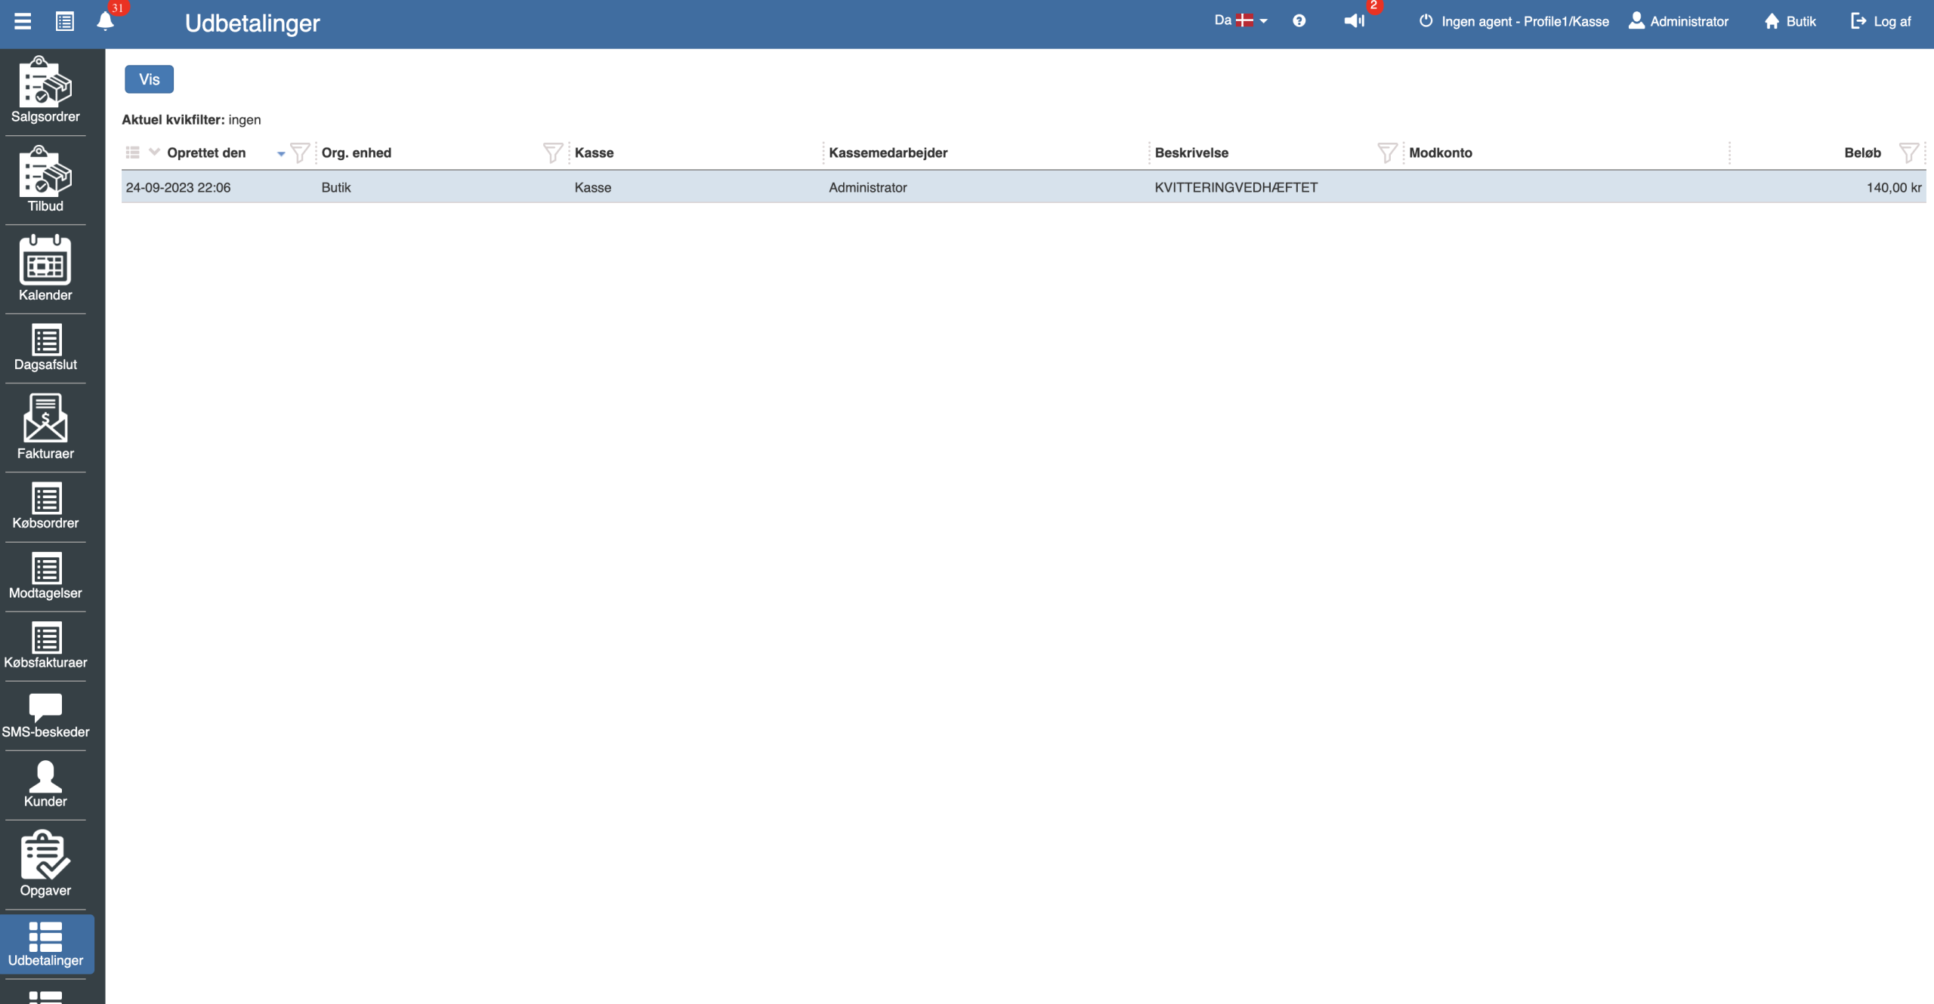The image size is (1934, 1004).
Task: Open the megaphone announcements icon
Action: pyautogui.click(x=1354, y=21)
